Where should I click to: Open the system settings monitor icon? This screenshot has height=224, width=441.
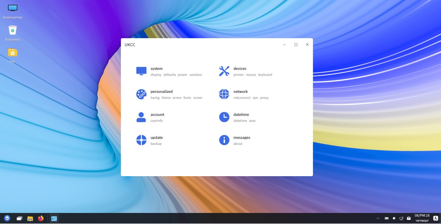click(x=141, y=71)
